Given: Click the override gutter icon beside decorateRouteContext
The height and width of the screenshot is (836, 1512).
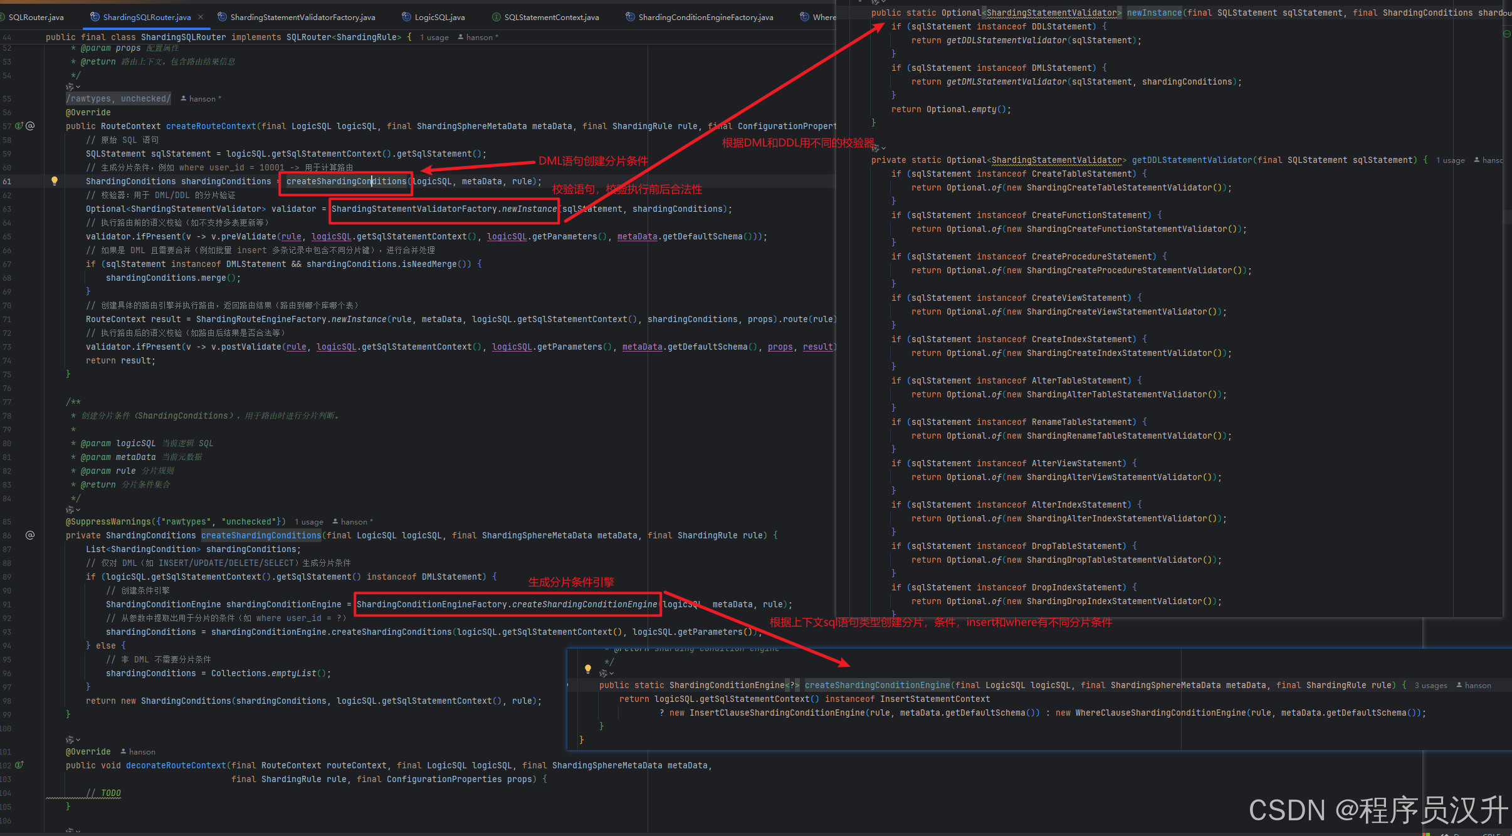Looking at the screenshot, I should pyautogui.click(x=19, y=765).
